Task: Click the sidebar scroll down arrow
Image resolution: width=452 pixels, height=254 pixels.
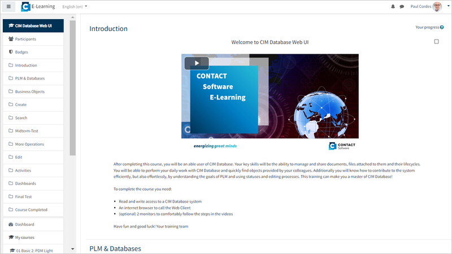Action: 73,249
